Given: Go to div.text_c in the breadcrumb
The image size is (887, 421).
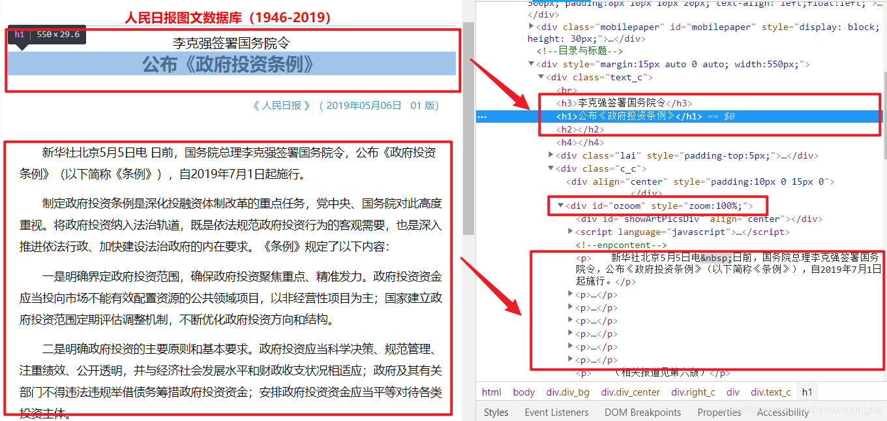Looking at the screenshot, I should pos(770,392).
